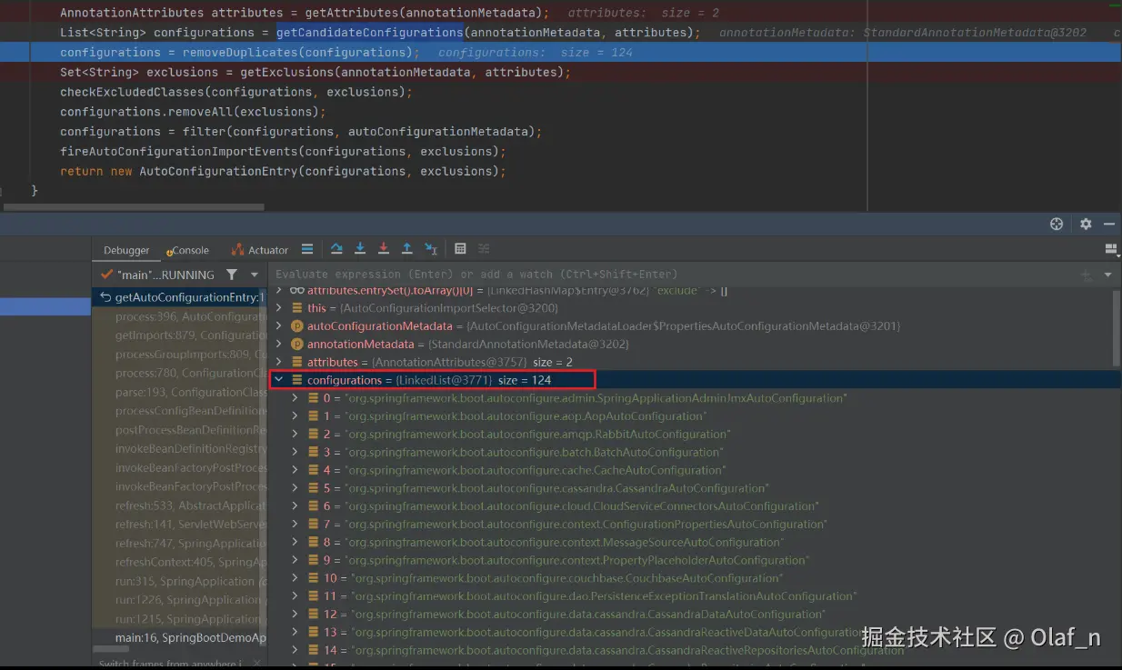Open the layout settings icon on the right

[1110, 249]
